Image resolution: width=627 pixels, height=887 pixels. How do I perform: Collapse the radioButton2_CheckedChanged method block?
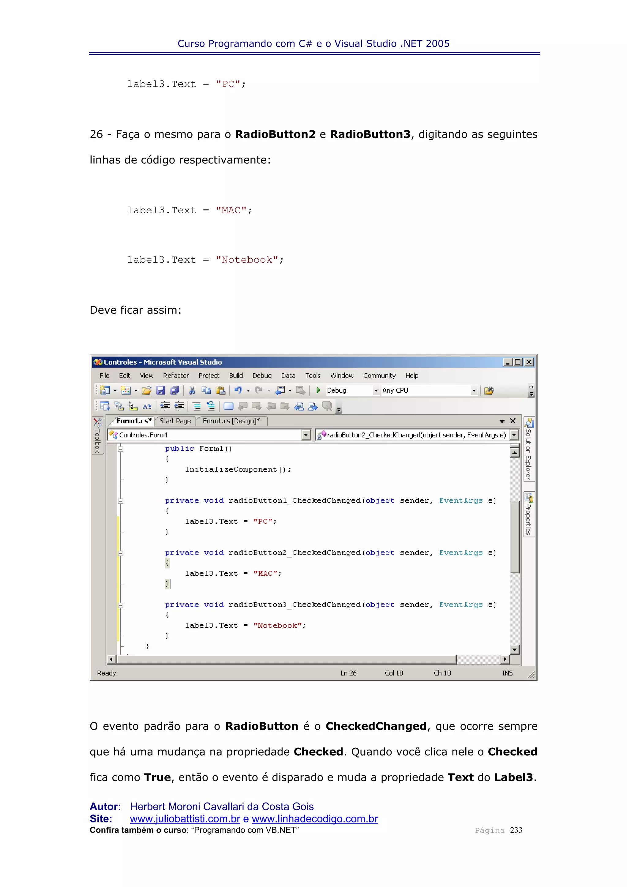[x=121, y=553]
